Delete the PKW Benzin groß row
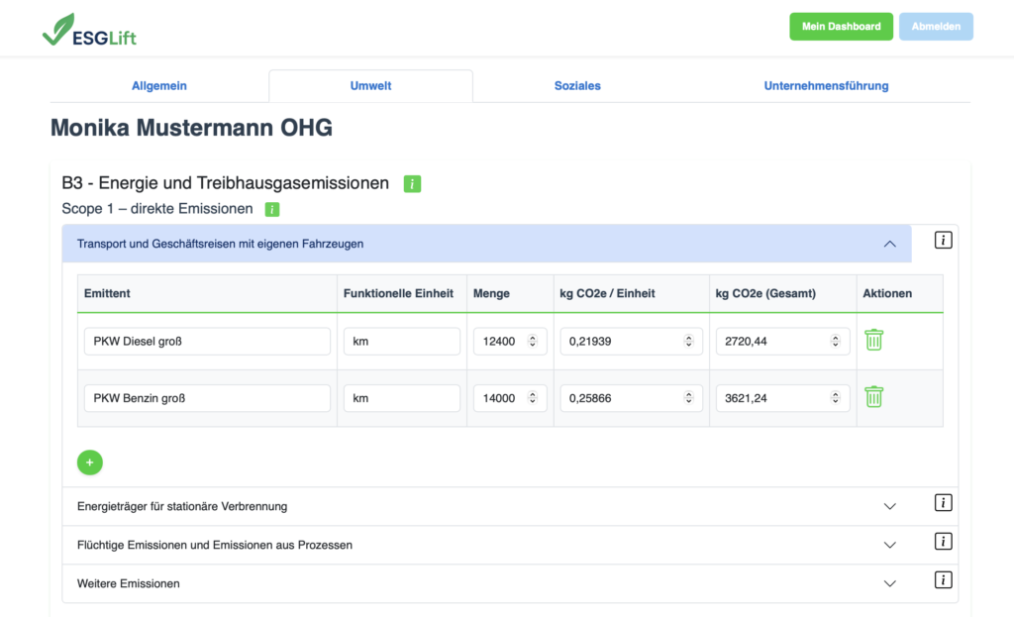 click(x=873, y=397)
